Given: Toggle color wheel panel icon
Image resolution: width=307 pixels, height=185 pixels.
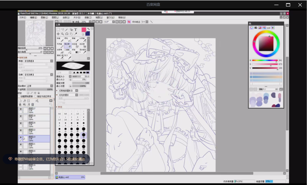Looking at the screenshot, I should pos(252,28).
